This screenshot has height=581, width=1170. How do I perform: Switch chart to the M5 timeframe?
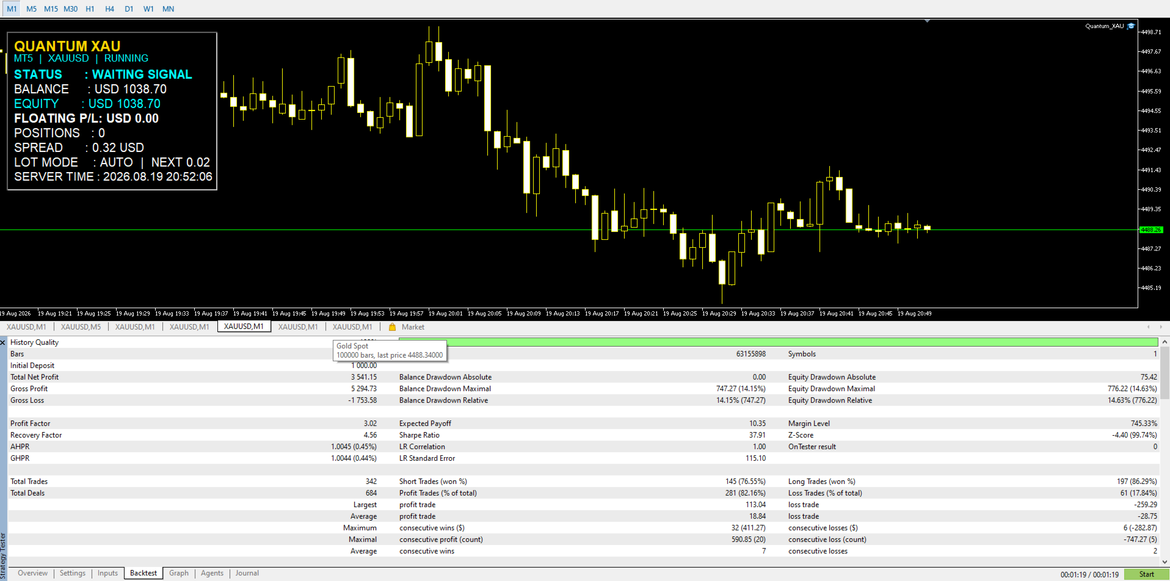[31, 9]
